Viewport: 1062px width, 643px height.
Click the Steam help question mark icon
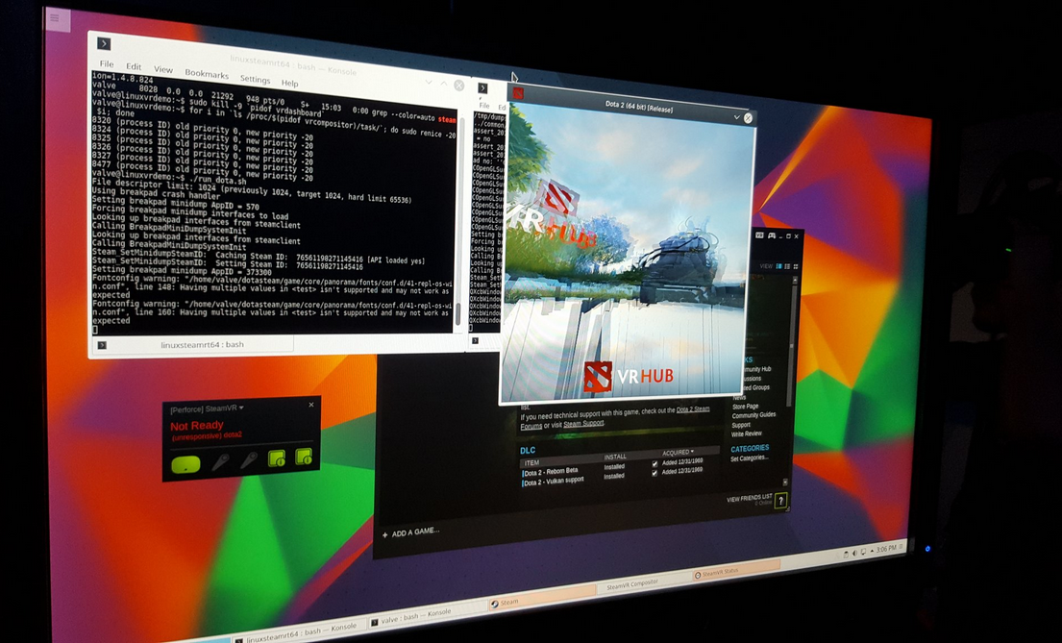[x=781, y=501]
